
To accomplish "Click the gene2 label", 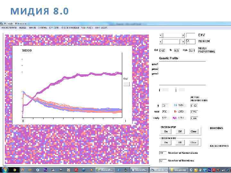I will (155, 69).
